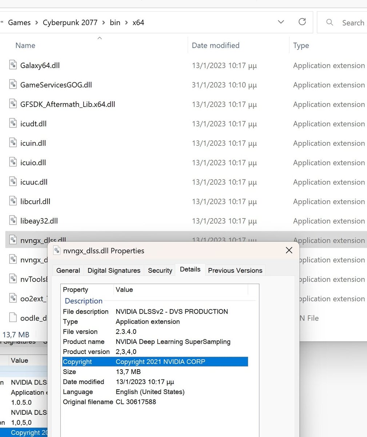Click the icuin.dll file icon

(13, 143)
